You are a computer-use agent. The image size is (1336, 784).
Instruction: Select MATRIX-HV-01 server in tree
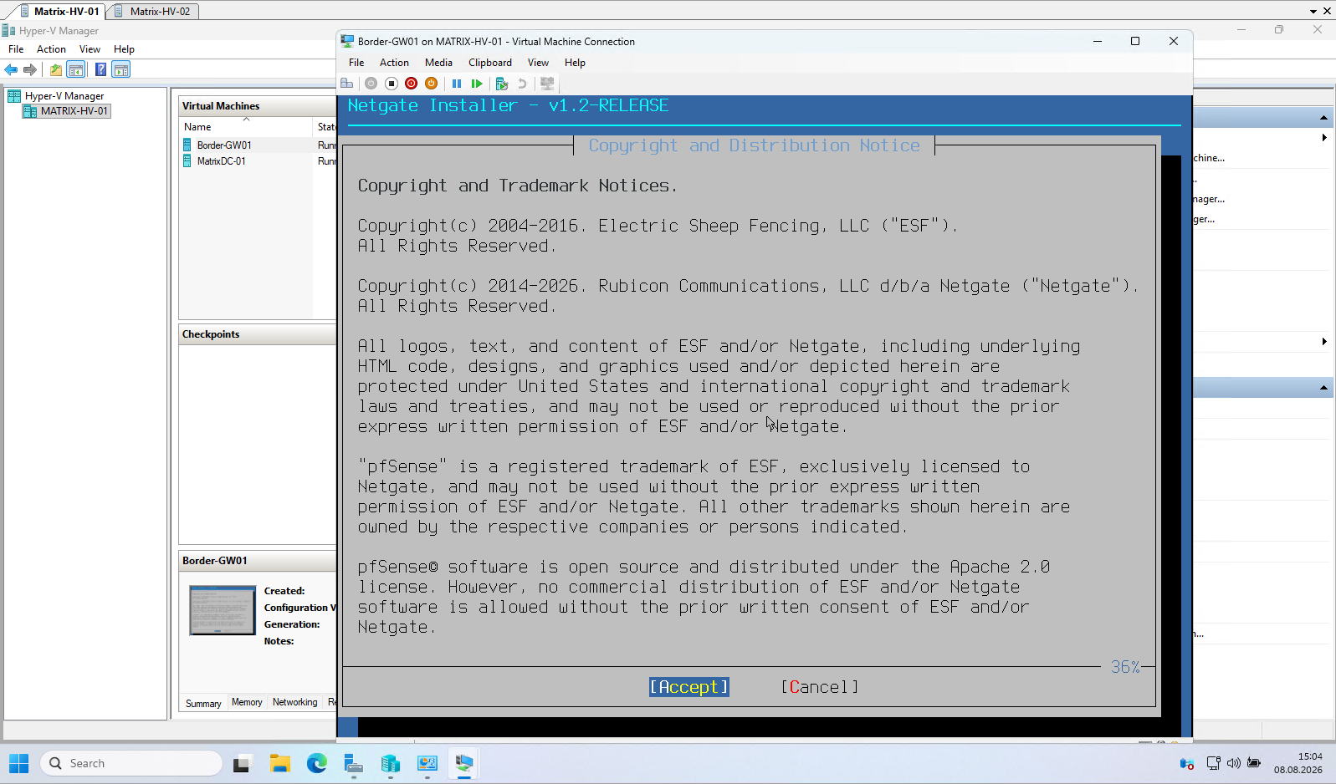click(x=66, y=111)
